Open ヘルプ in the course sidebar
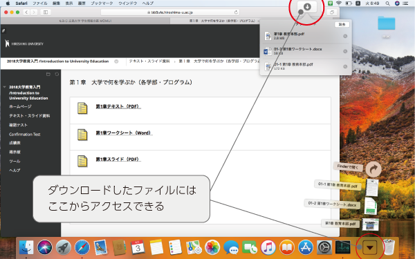This screenshot has width=415, height=259. coord(15,171)
